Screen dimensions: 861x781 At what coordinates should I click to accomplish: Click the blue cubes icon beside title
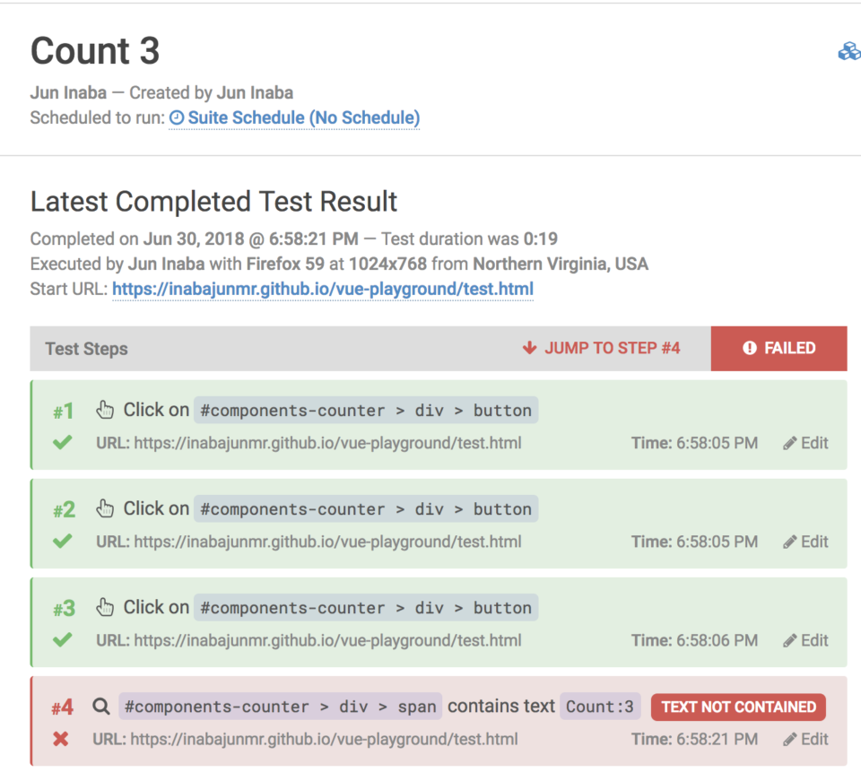click(849, 52)
